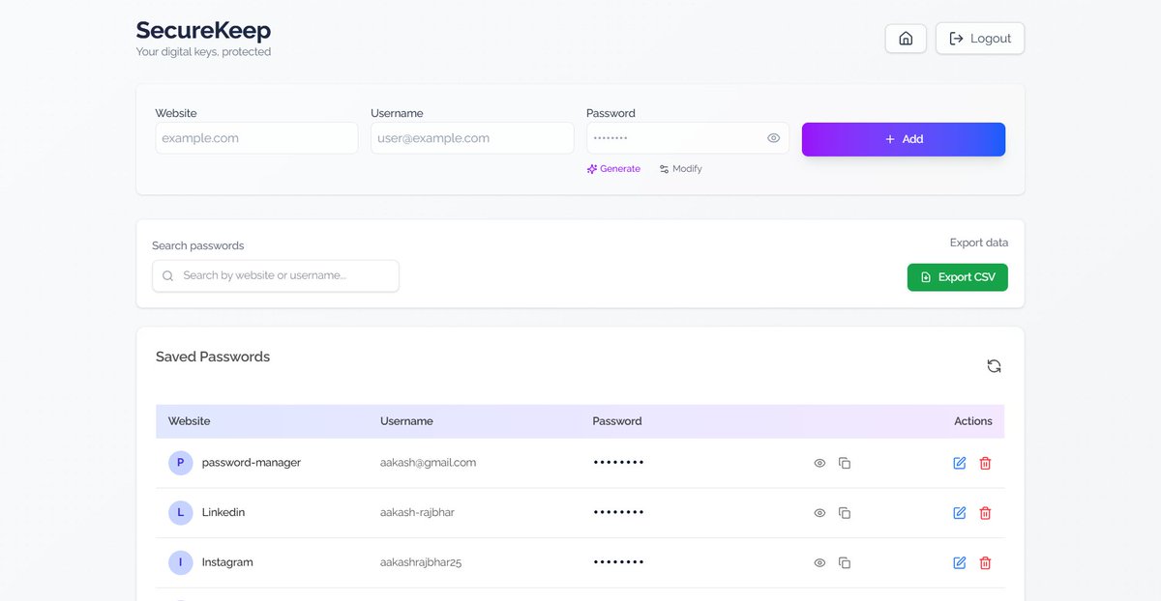Viewport: 1161px width, 601px height.
Task: Delete the Linkedin entry
Action: pos(985,513)
